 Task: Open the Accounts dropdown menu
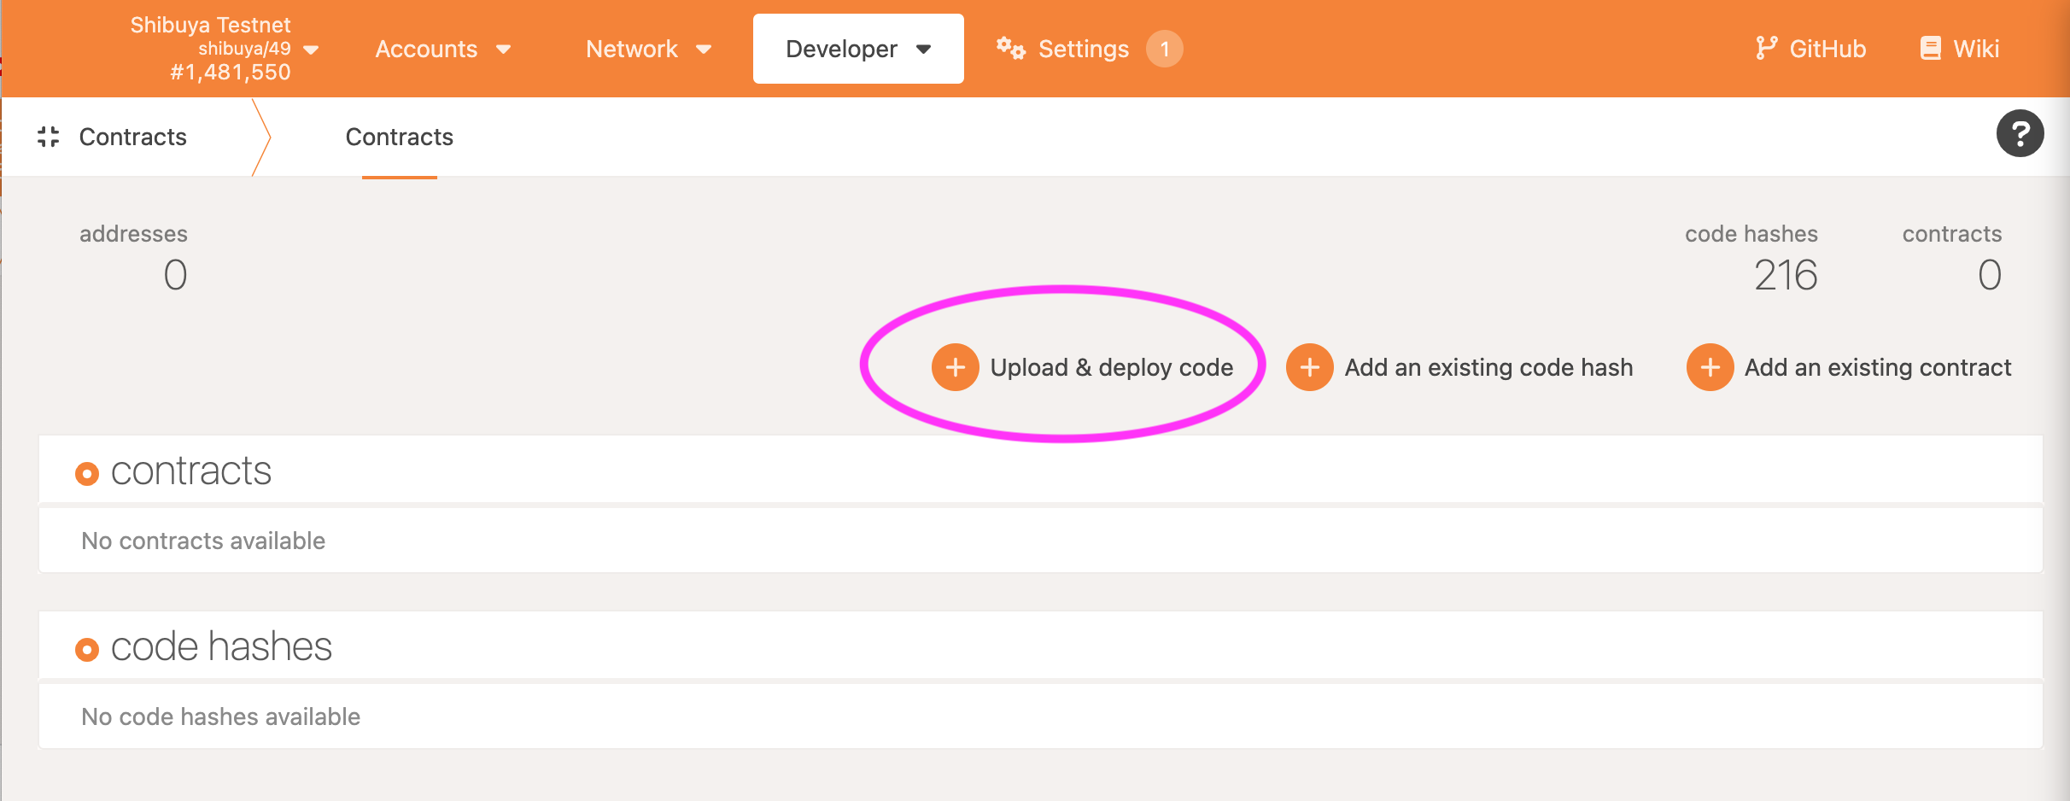coord(442,49)
